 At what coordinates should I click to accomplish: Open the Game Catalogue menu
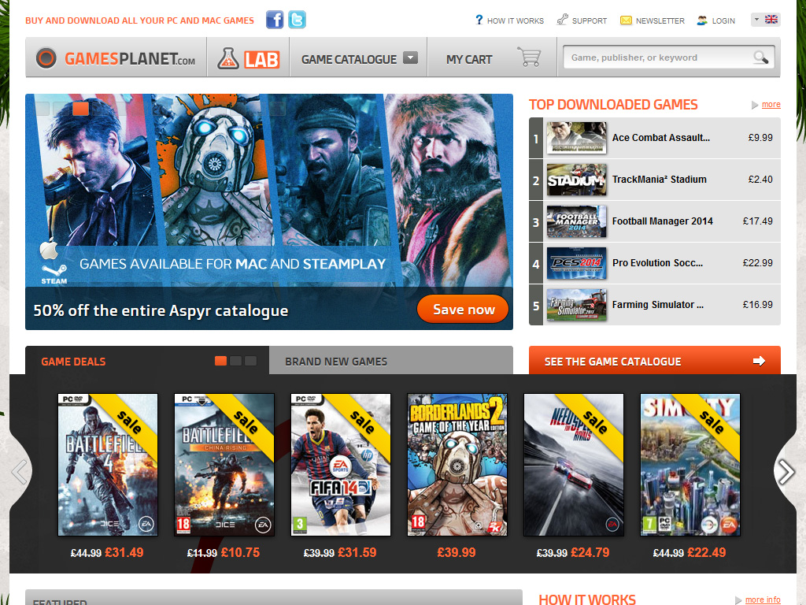(x=349, y=60)
